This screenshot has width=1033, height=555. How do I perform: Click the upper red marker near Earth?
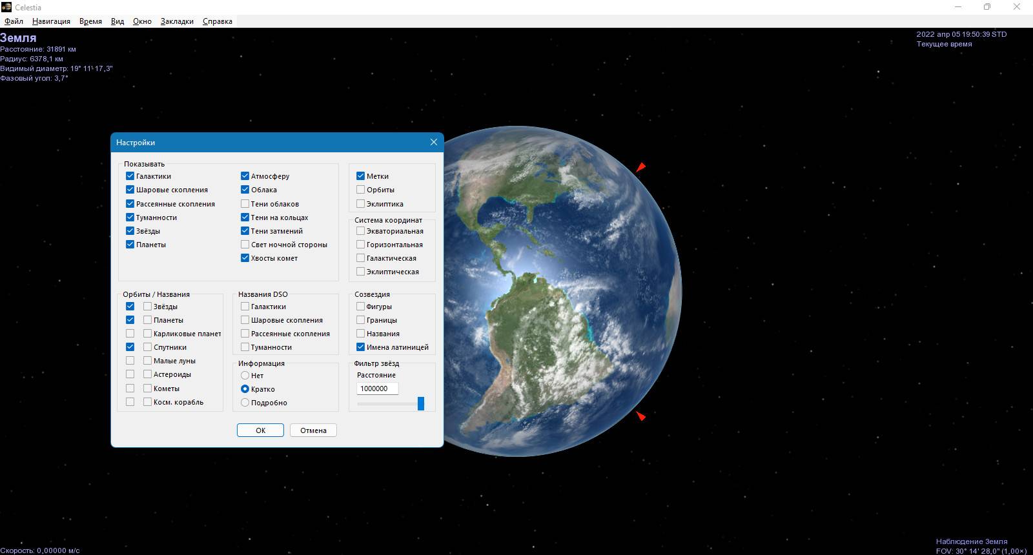640,167
